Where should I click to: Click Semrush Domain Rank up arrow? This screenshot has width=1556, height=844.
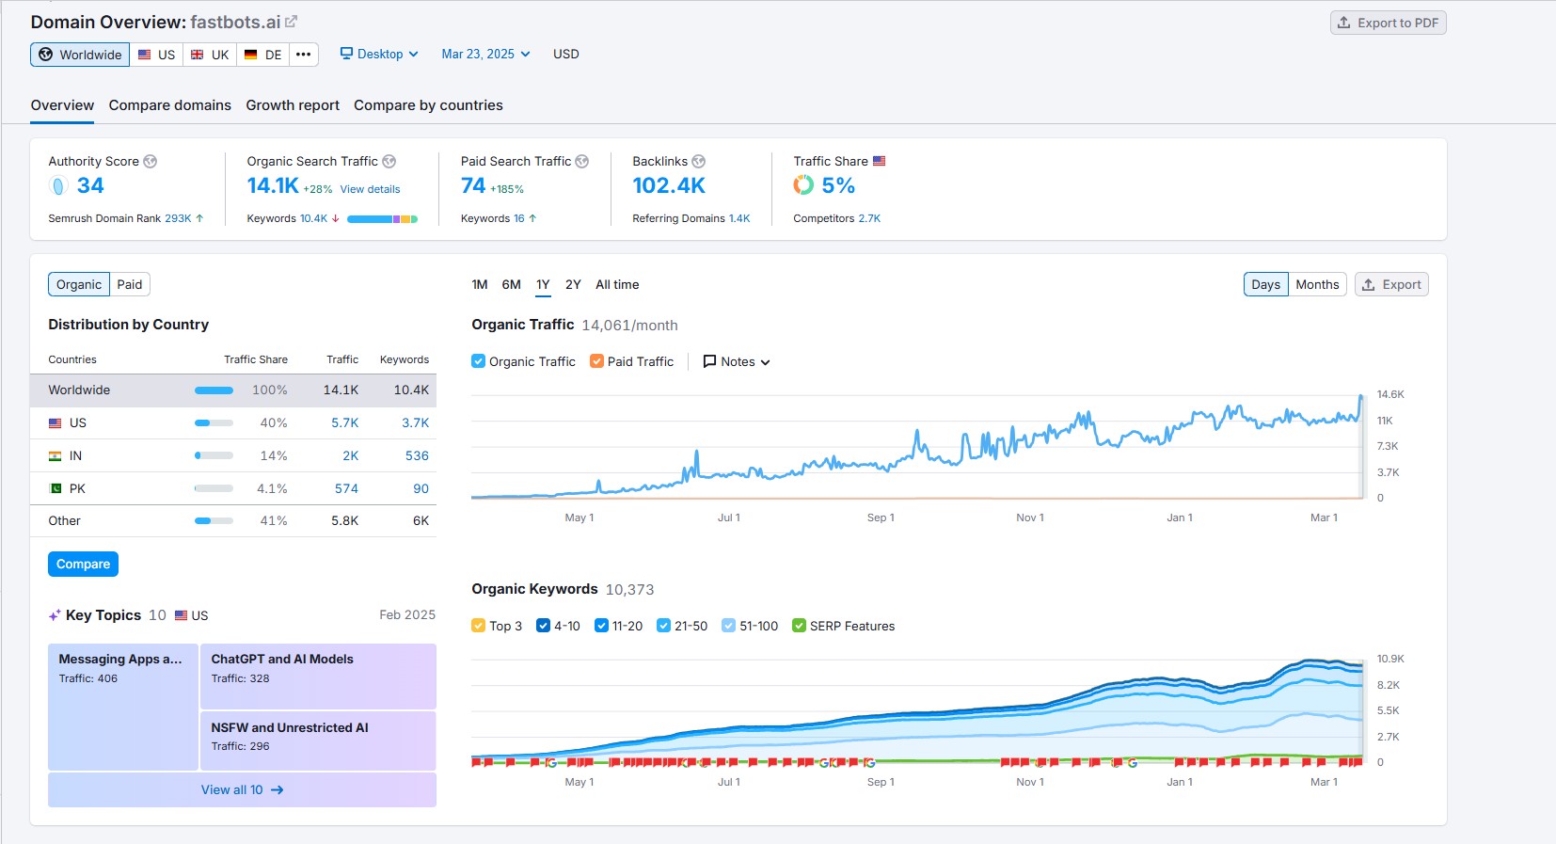199,218
